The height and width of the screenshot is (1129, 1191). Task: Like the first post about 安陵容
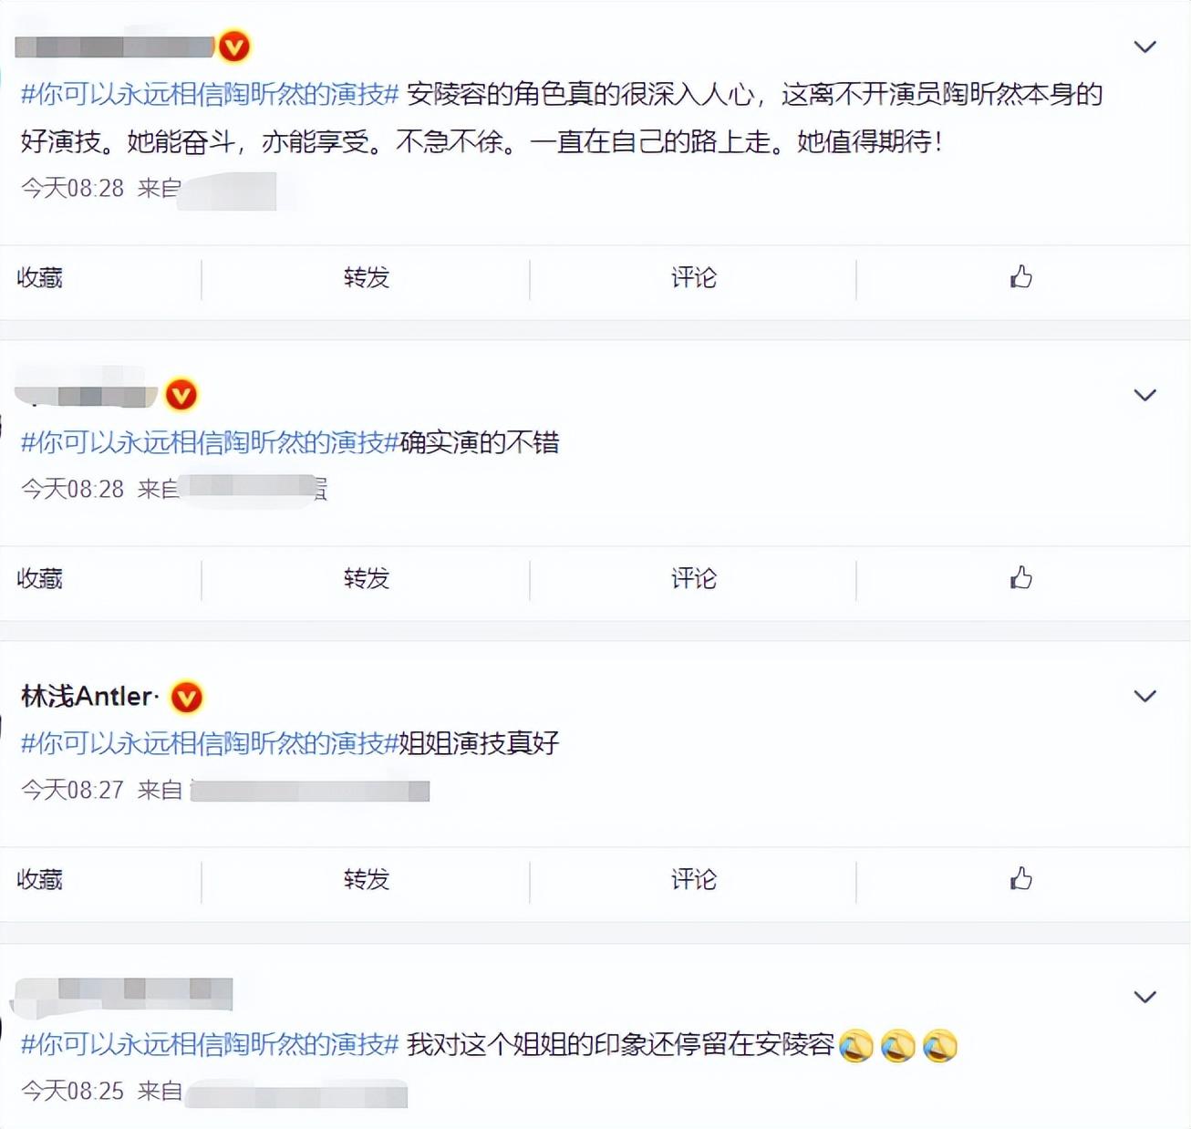[1021, 276]
